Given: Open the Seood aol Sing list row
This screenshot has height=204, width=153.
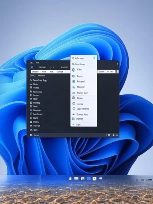Looking at the screenshot, I should coord(38,80).
